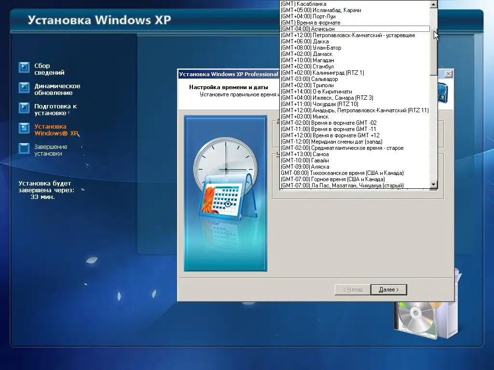The width and height of the screenshot is (494, 370).
Task: Choose (GMT+04:00) Порт-Луи time zone
Action: 355,16
